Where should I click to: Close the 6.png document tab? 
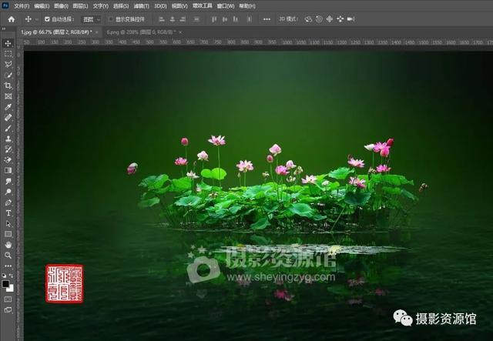coord(180,32)
